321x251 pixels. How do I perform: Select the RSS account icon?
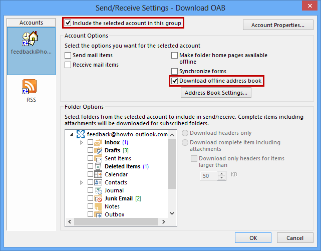(x=29, y=87)
